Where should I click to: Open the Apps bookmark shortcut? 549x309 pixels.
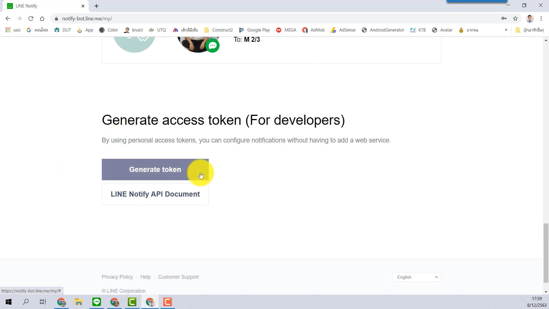point(13,30)
